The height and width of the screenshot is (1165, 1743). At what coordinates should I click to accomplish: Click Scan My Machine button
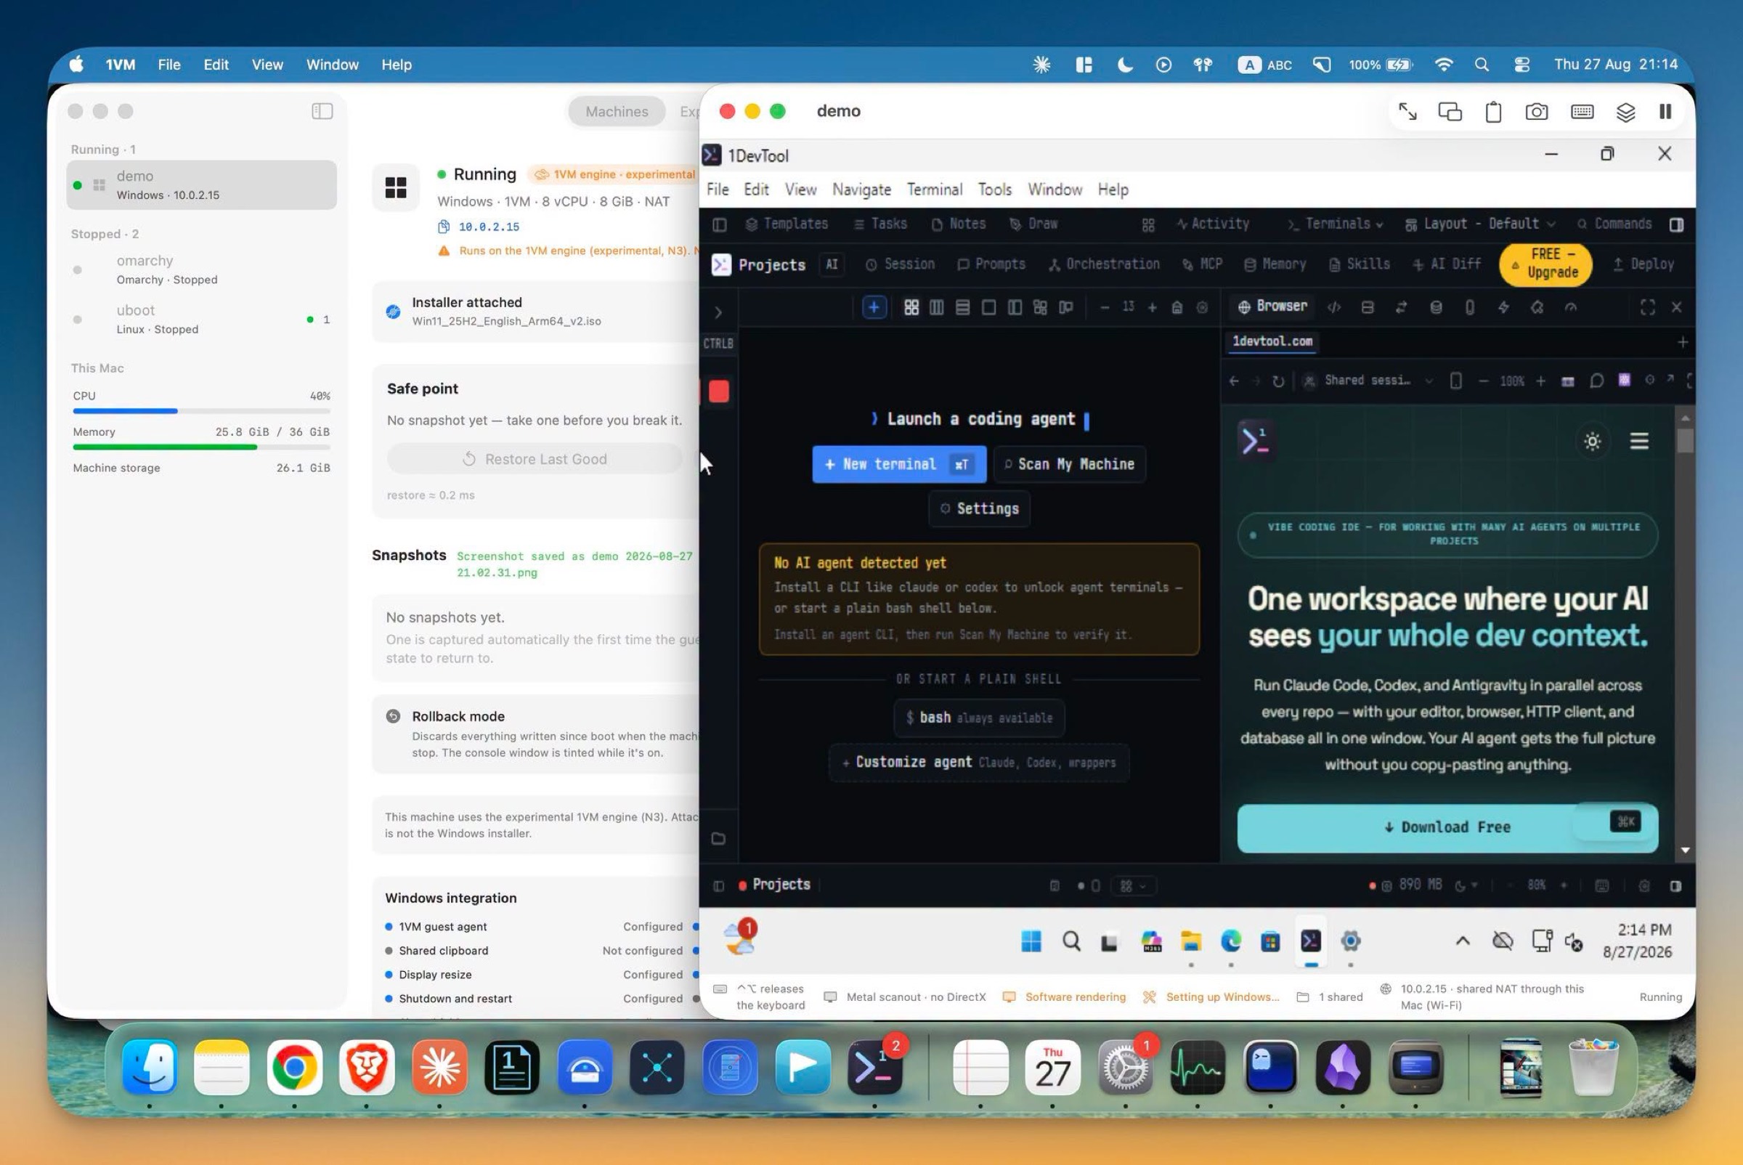pyautogui.click(x=1068, y=464)
